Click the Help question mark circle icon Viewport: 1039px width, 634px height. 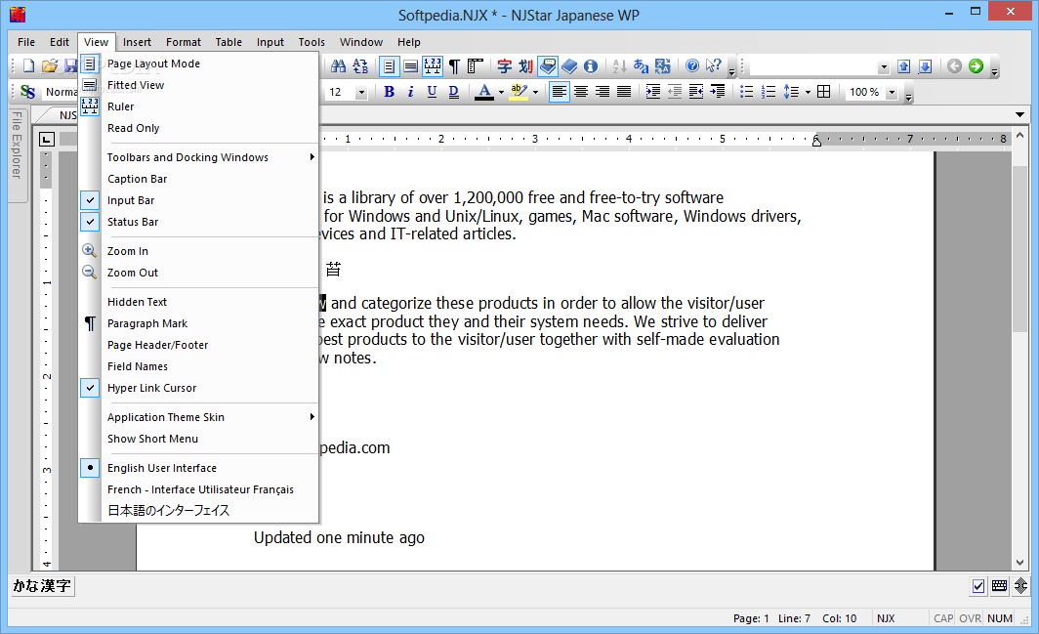pyautogui.click(x=691, y=65)
